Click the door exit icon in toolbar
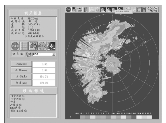This screenshot has width=166, height=123. [85, 10]
